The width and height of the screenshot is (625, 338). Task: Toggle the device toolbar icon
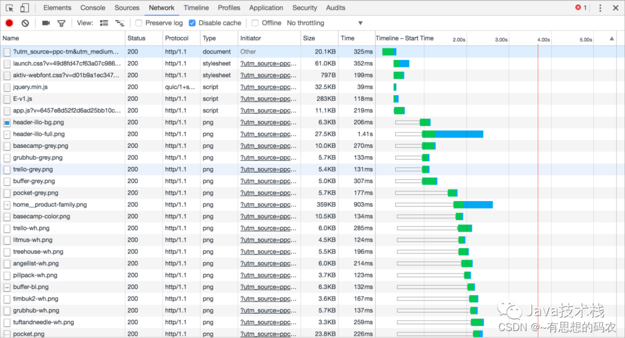point(25,8)
